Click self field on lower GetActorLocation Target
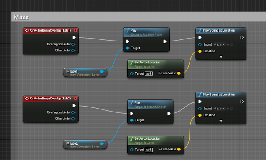The width and height of the screenshot is (266, 160). coord(149,150)
